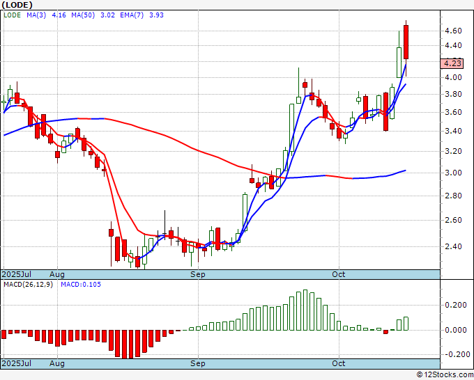Click the 3.80 price axis label
This screenshot has width=474, height=380.
click(453, 94)
